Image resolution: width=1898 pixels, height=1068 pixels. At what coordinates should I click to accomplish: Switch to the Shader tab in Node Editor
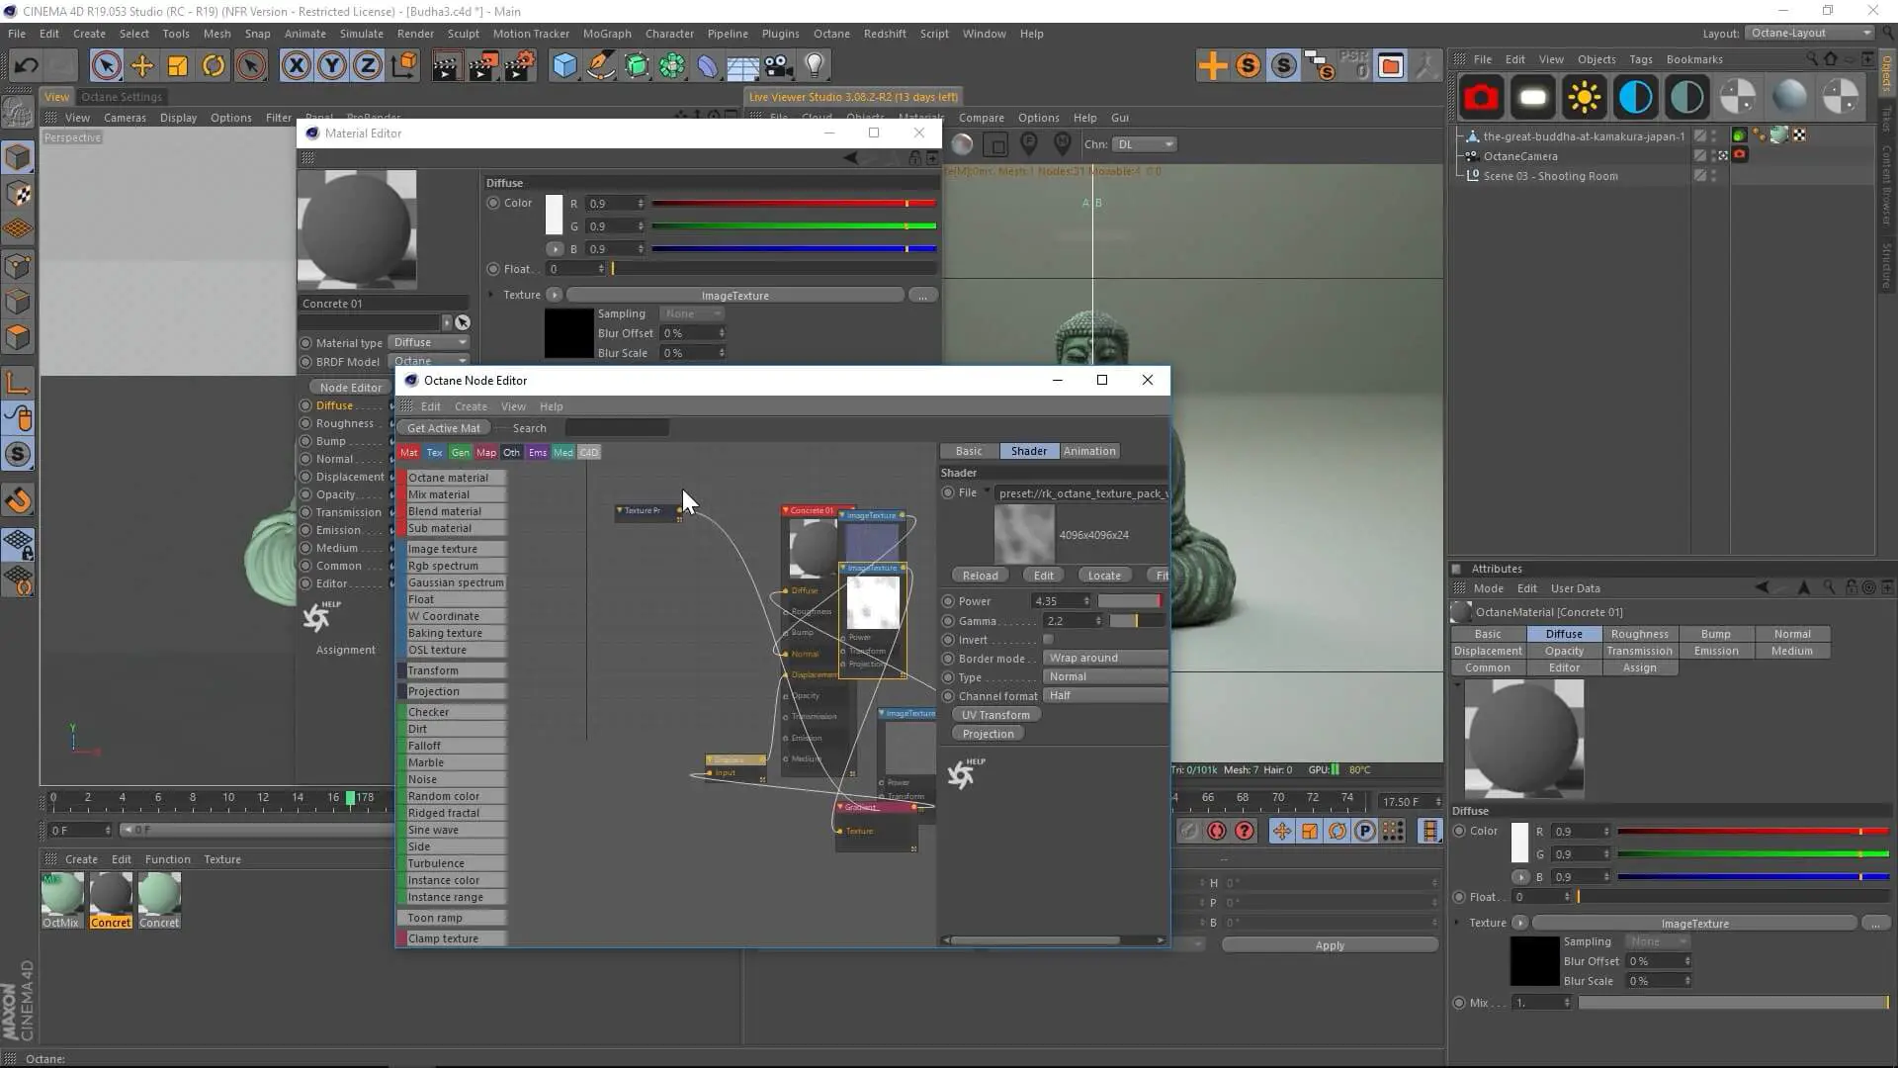(x=1028, y=451)
